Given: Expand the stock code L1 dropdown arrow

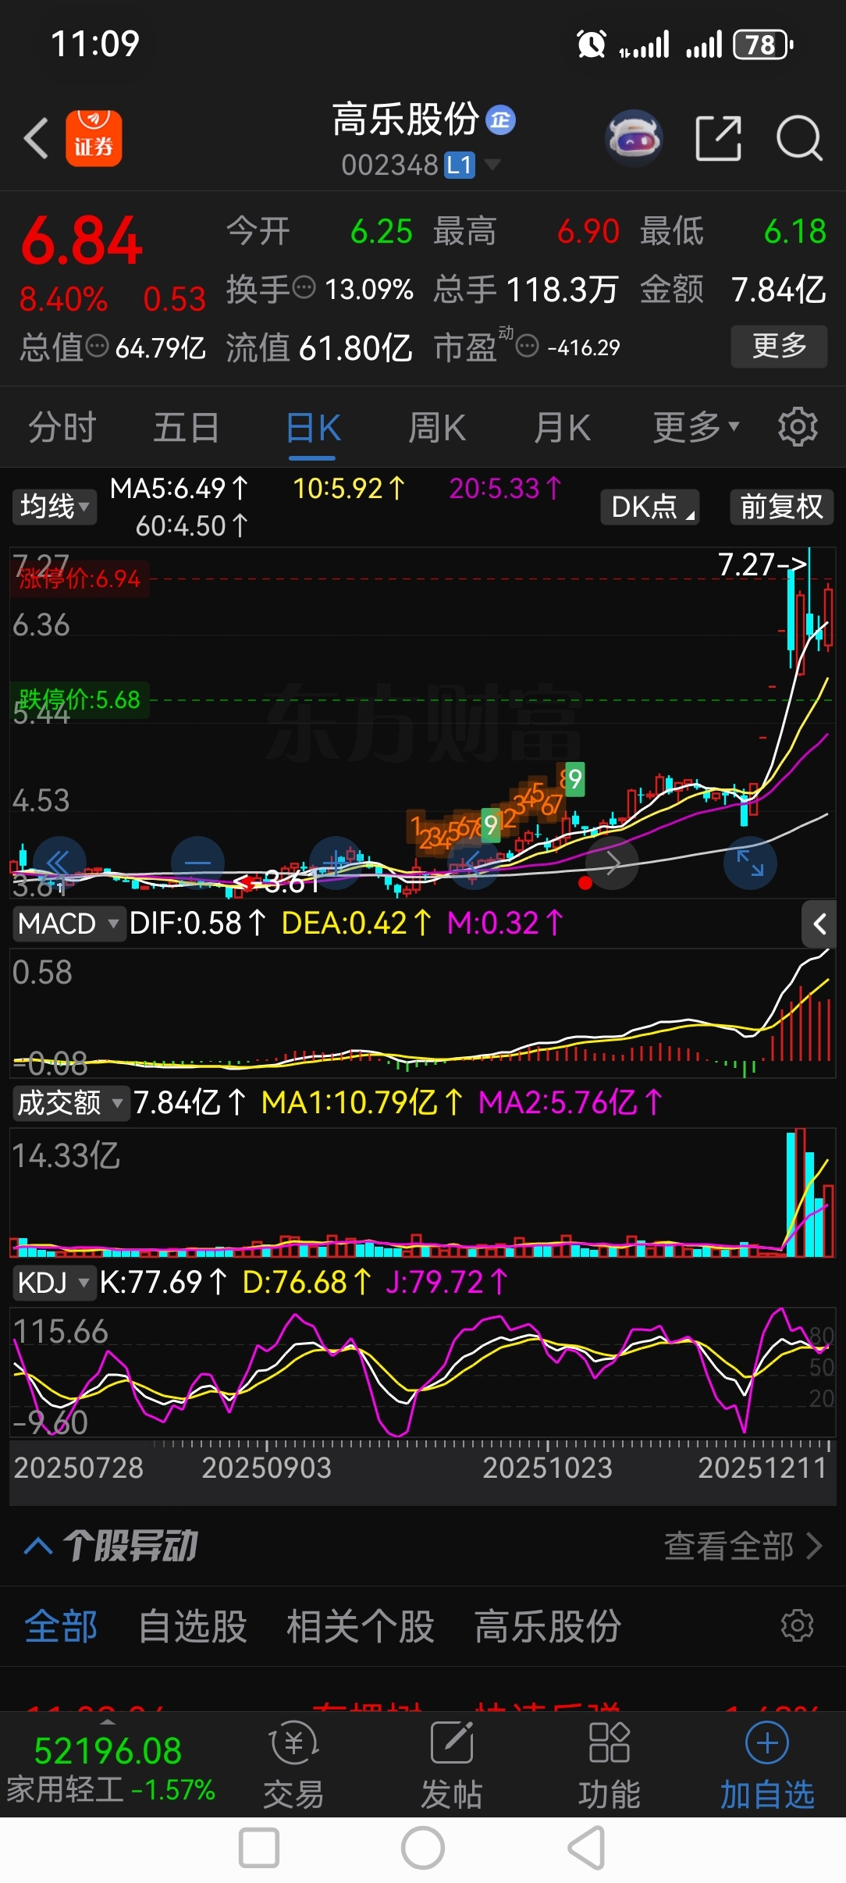Looking at the screenshot, I should [492, 164].
